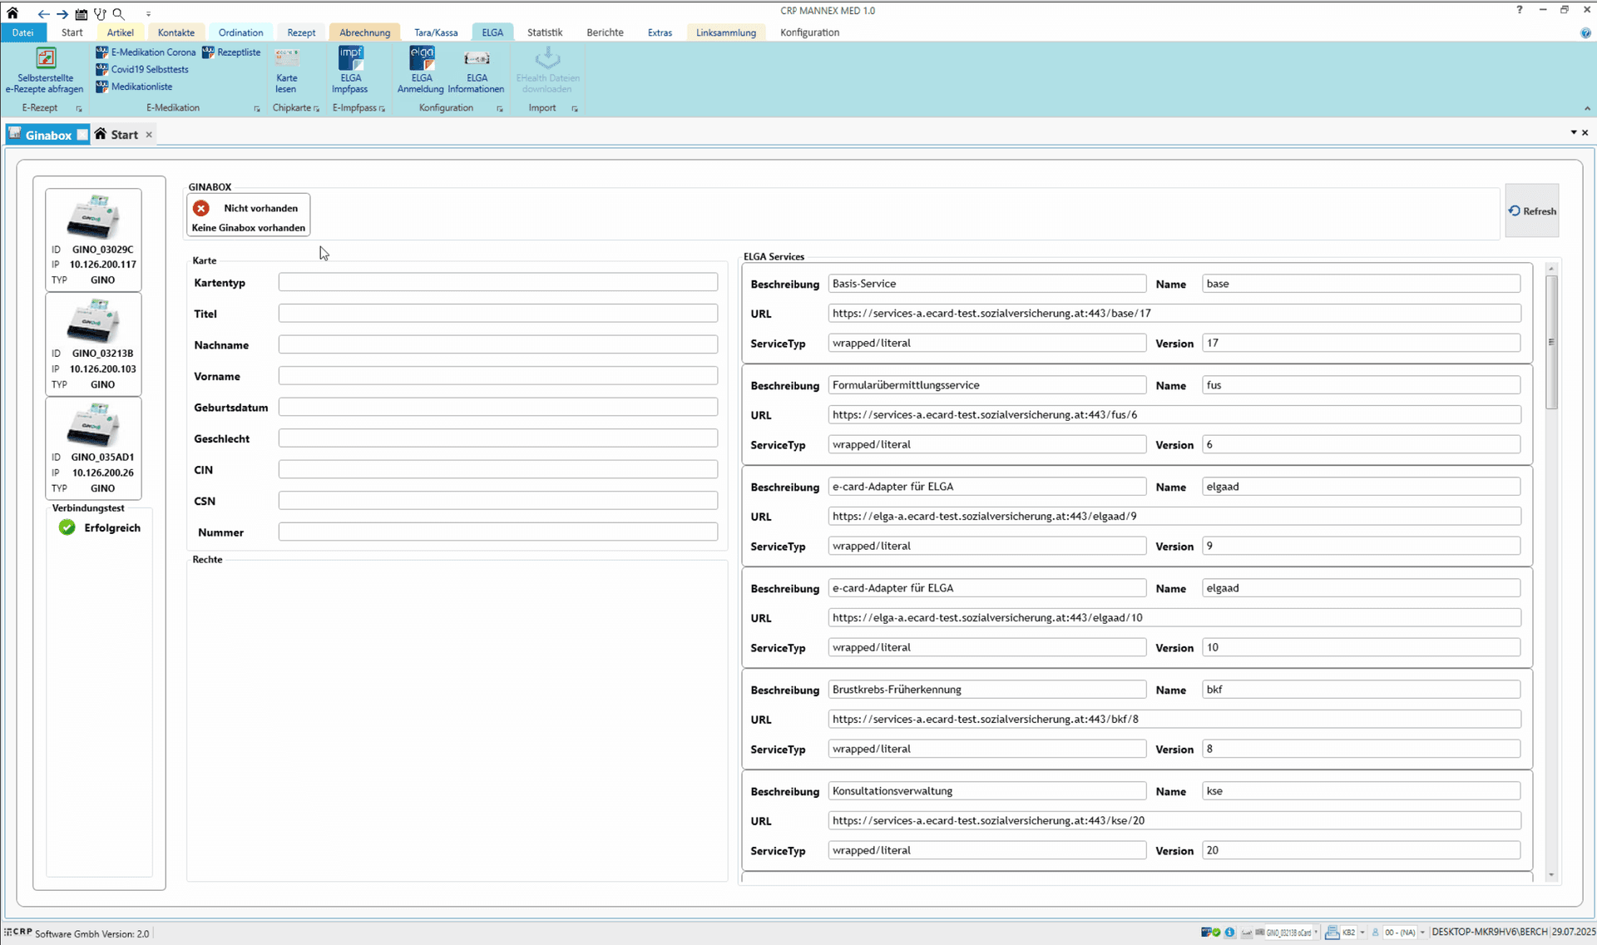The image size is (1597, 945).
Task: Select Ginabox device GINO_03029C
Action: [x=93, y=240]
